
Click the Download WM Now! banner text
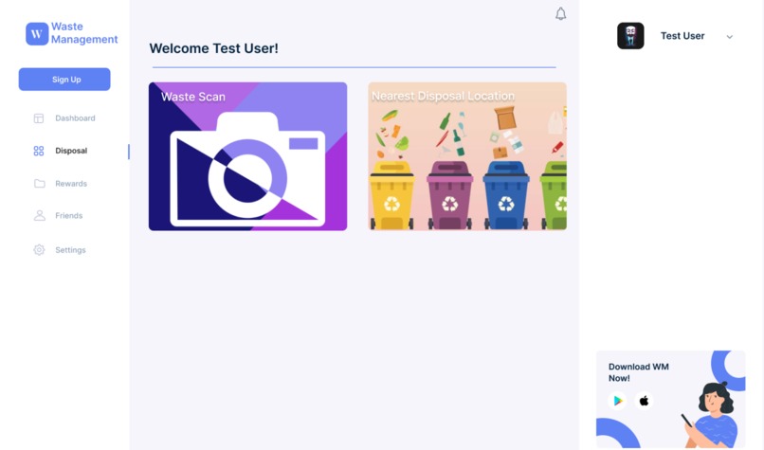coord(638,372)
